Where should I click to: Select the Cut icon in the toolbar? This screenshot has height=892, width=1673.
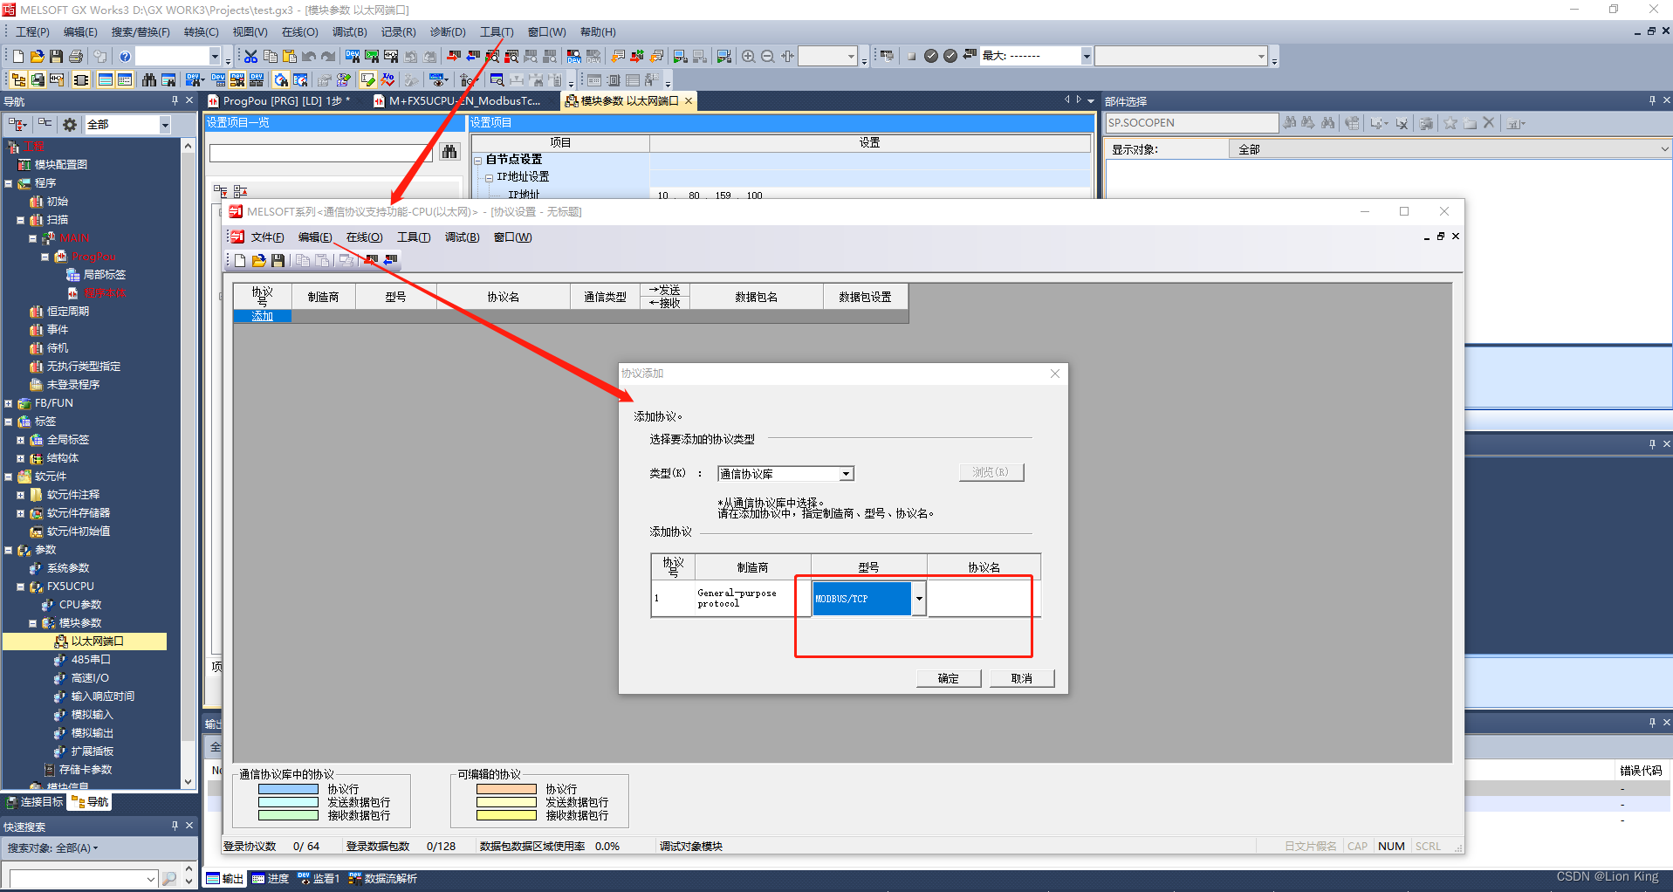[250, 55]
